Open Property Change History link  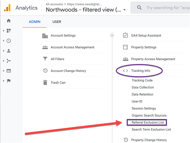(149, 140)
